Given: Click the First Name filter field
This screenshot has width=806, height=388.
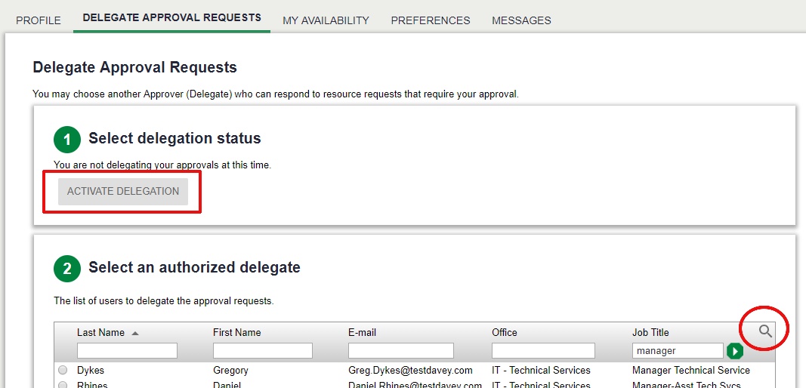Looking at the screenshot, I should pyautogui.click(x=263, y=350).
